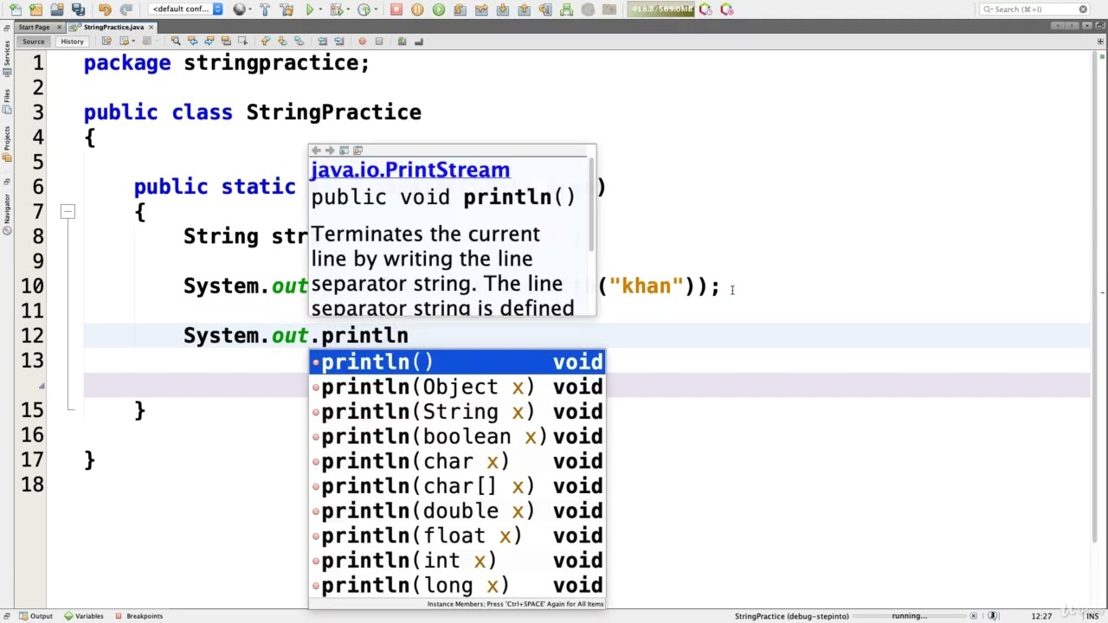This screenshot has height=623, width=1108.
Task: Open the Profile Project dropdown arrow
Action: [376, 10]
